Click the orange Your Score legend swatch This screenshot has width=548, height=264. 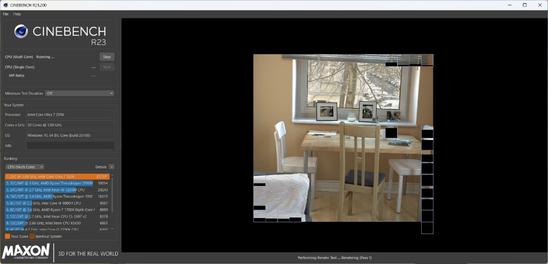click(x=7, y=236)
